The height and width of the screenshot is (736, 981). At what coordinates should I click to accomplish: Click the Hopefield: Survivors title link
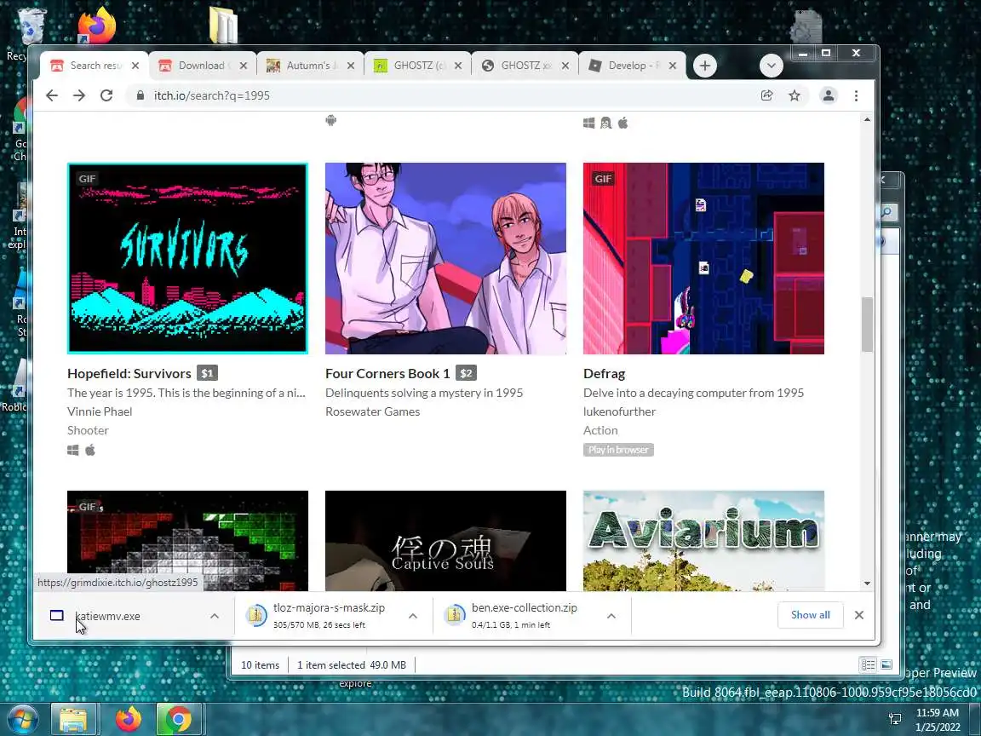129,374
